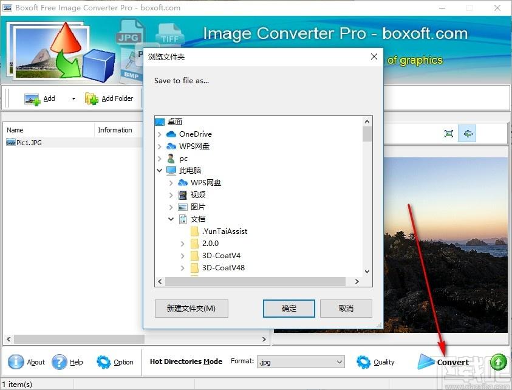
Task: Select the 2.0.0 folder
Action: (210, 244)
